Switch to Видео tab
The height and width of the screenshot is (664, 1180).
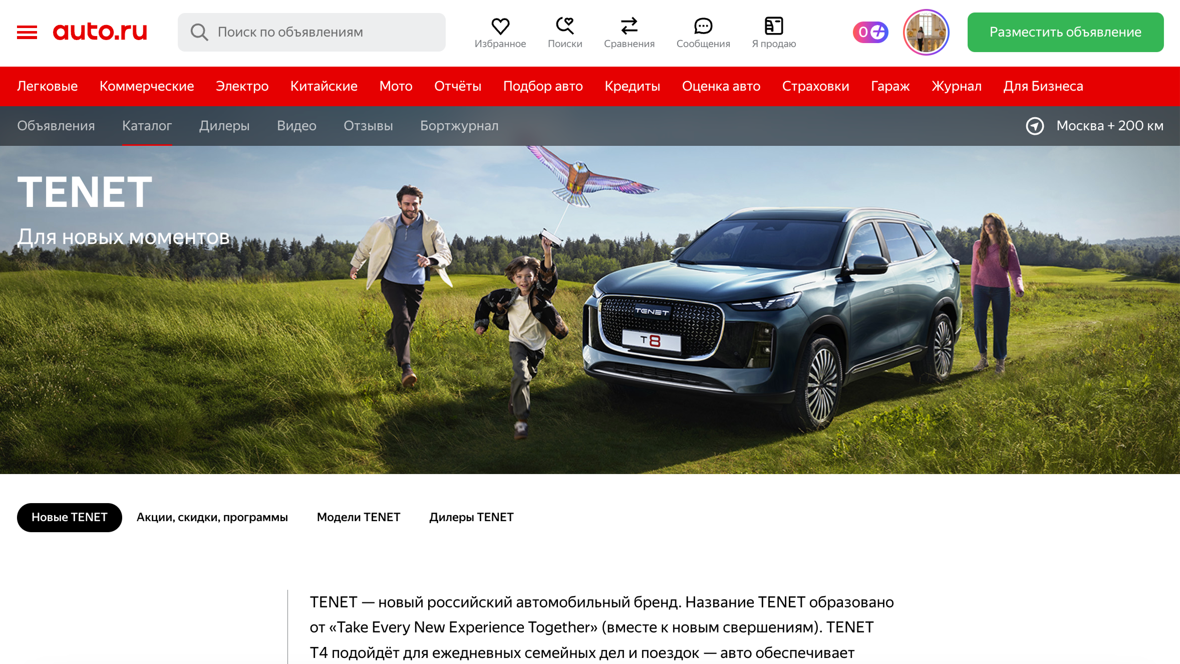[x=297, y=126]
